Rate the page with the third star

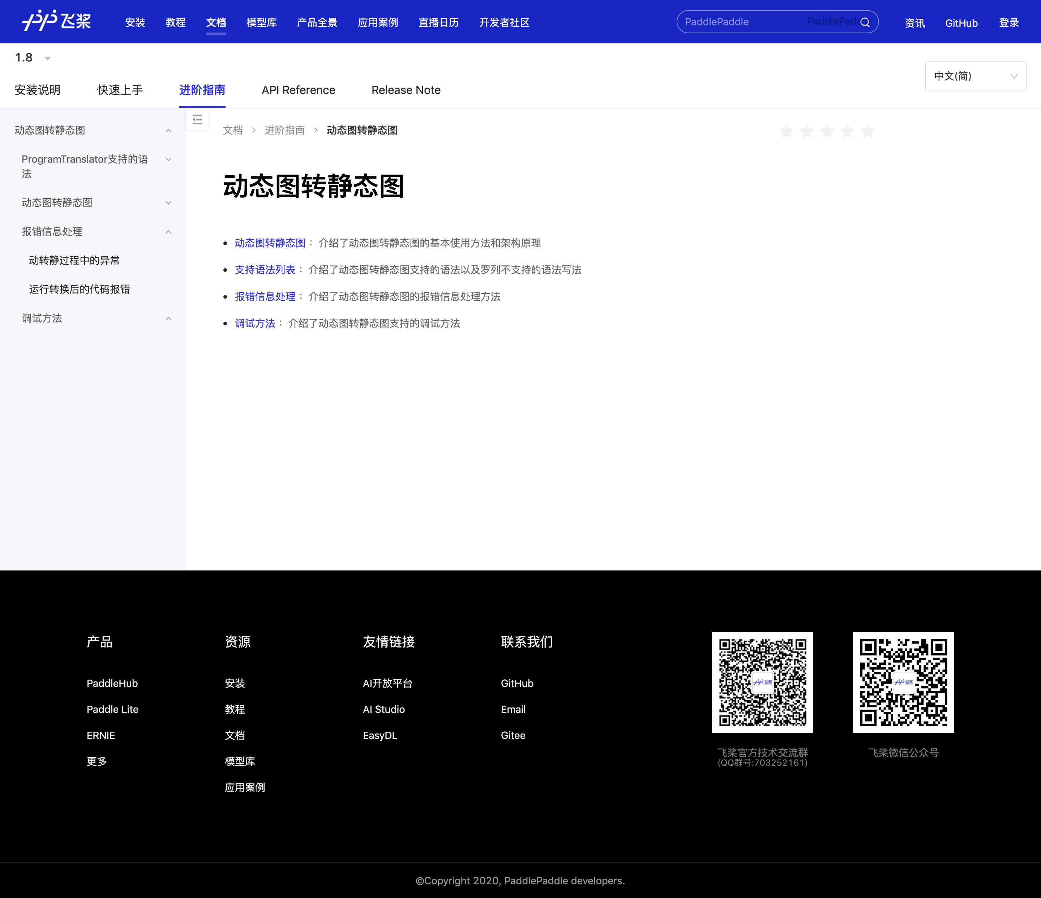826,131
